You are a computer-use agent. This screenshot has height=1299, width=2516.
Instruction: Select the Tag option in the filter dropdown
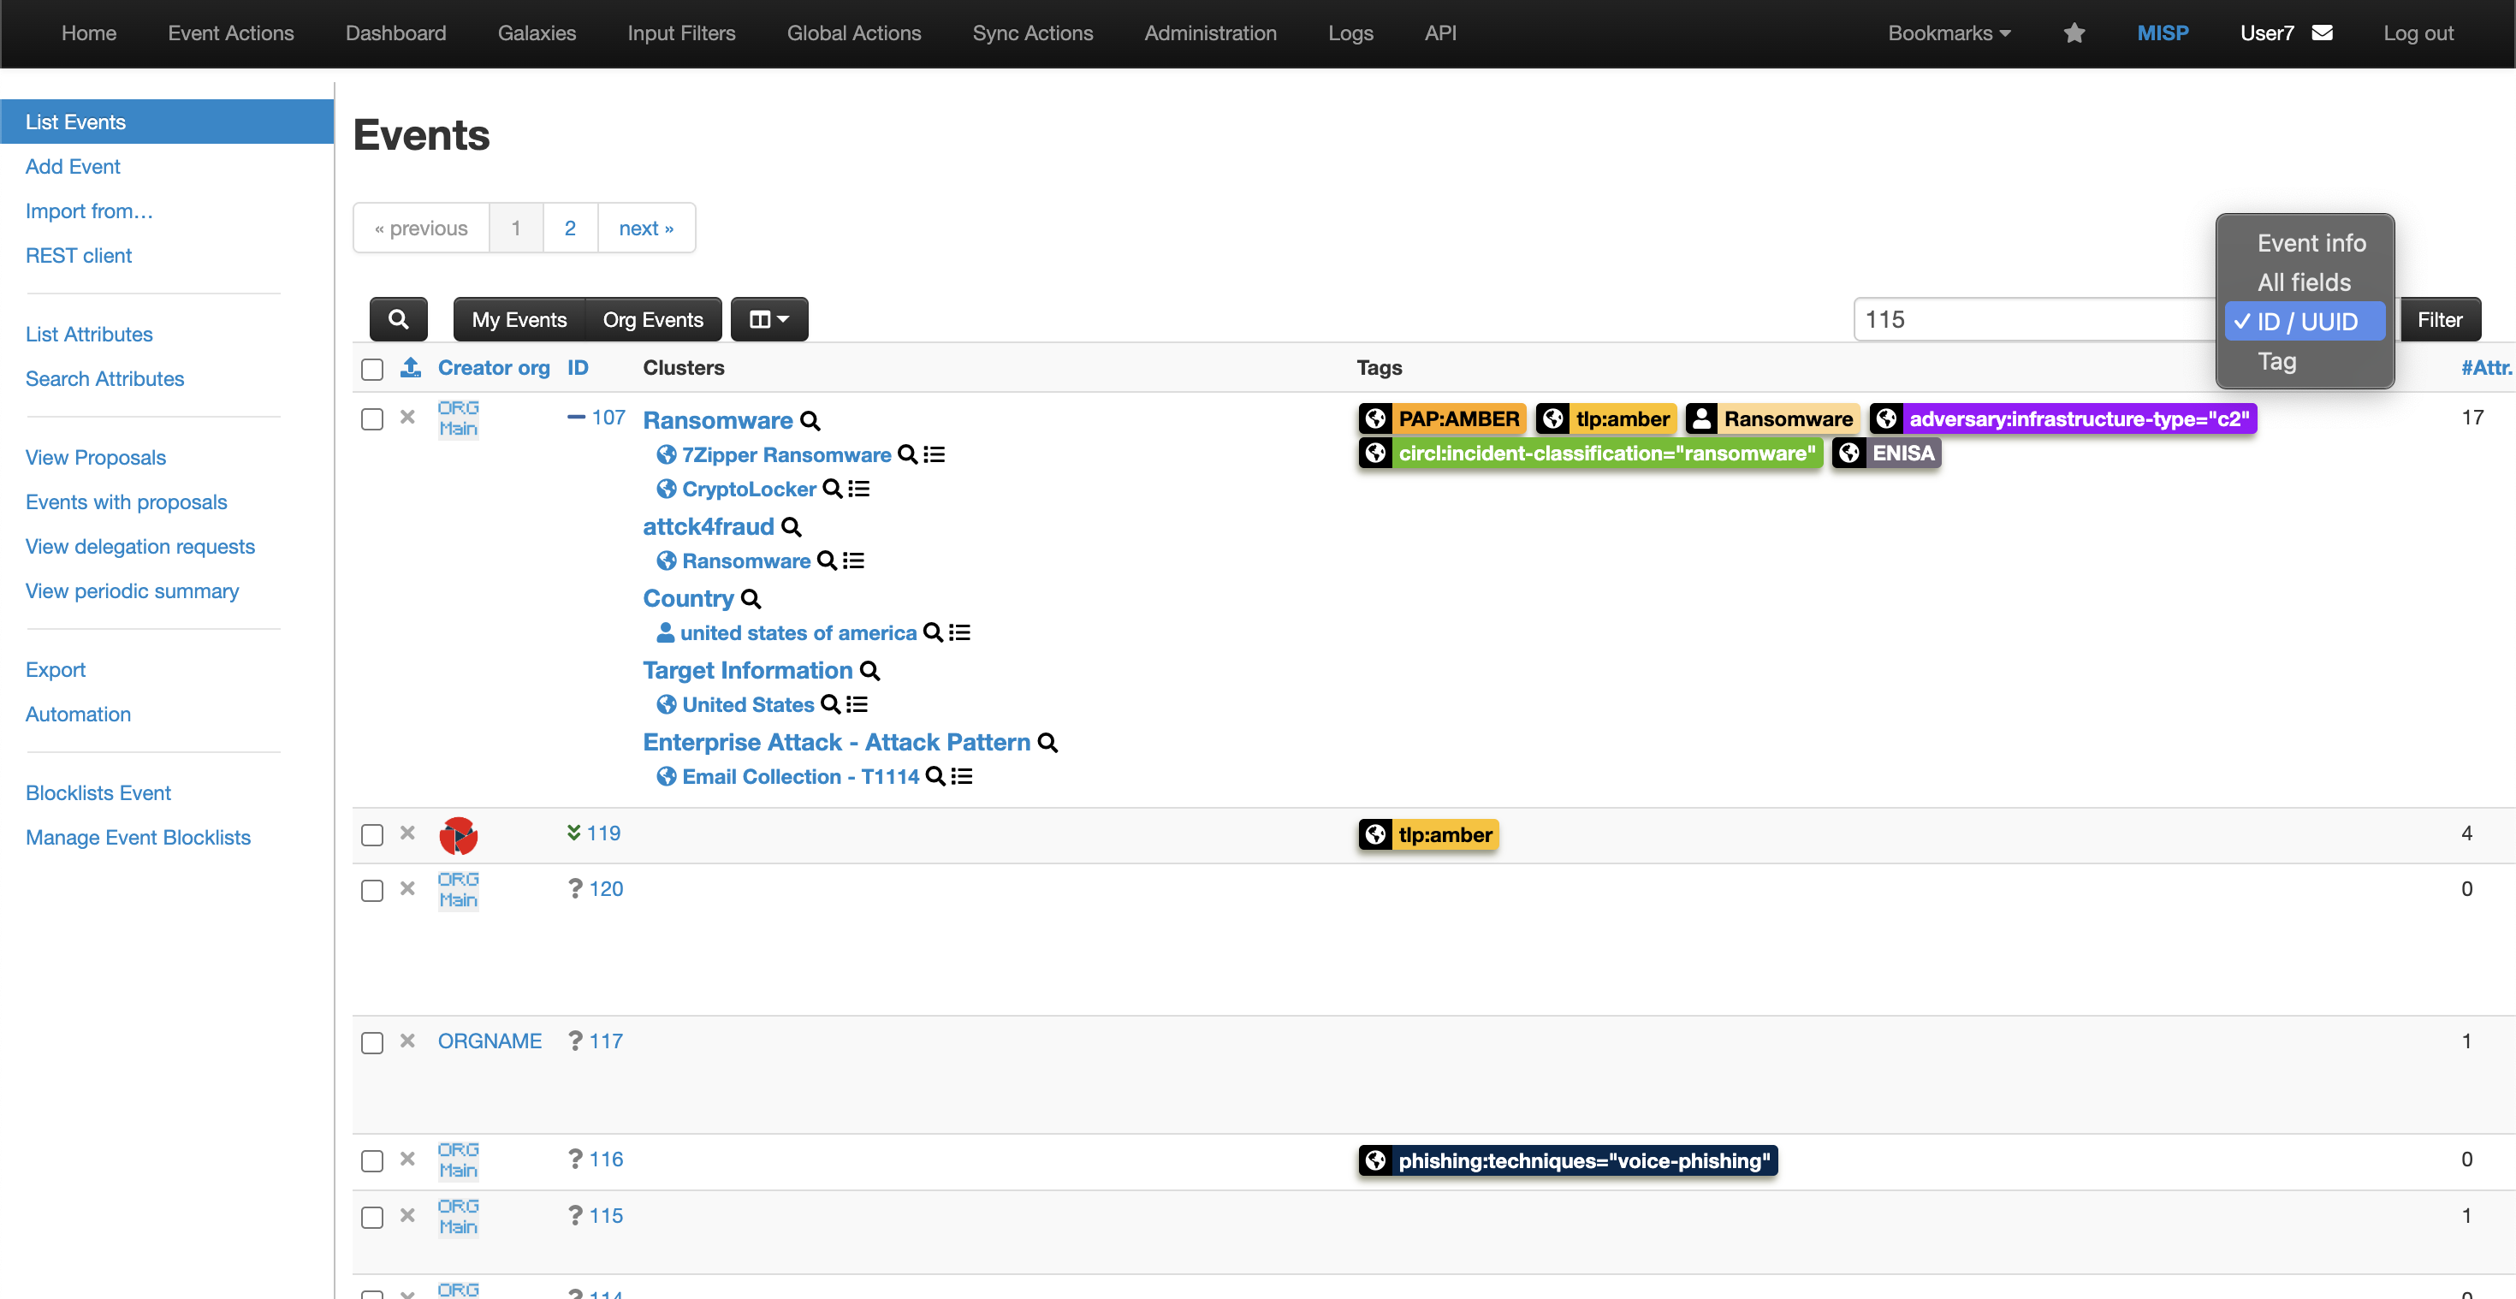(2276, 361)
